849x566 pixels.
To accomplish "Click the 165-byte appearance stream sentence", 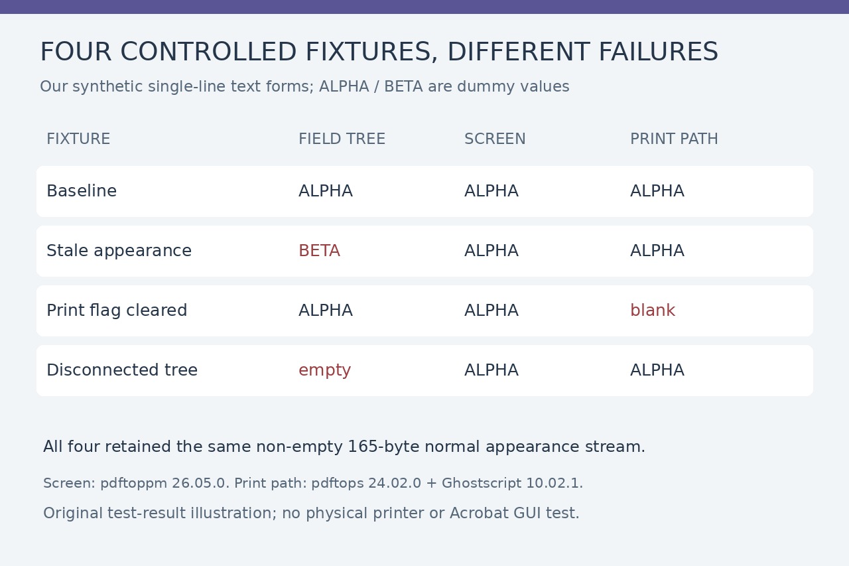I will (x=344, y=447).
